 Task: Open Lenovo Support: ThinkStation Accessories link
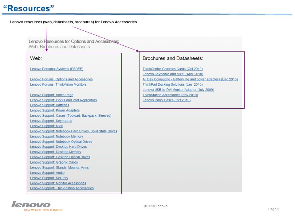pos(62,188)
